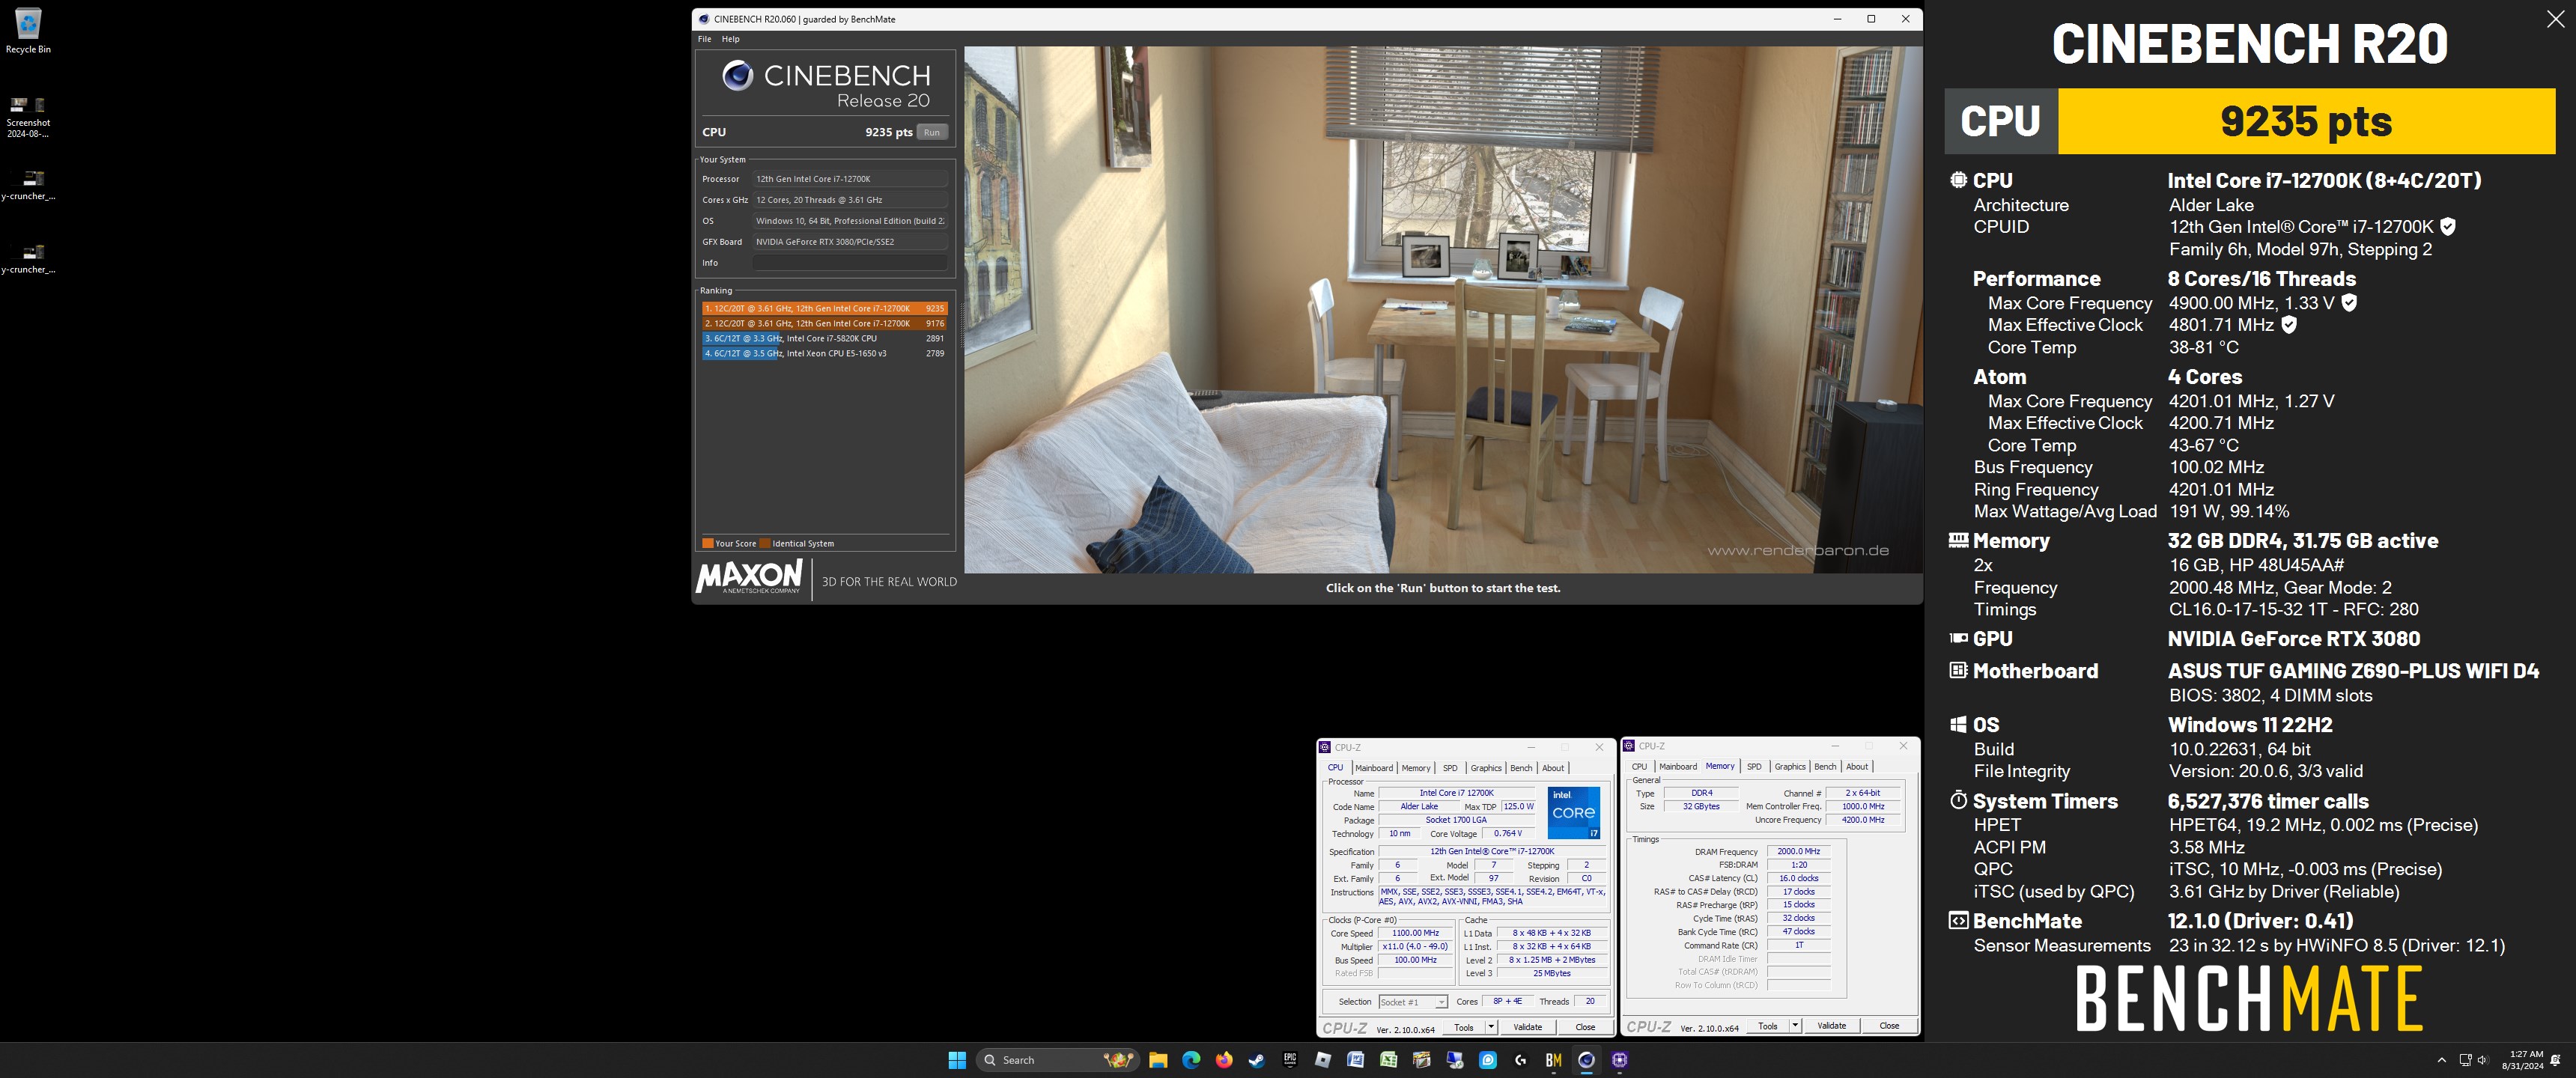The height and width of the screenshot is (1078, 2576).
Task: Click verified shield next to CPUID name
Action: click(2447, 227)
